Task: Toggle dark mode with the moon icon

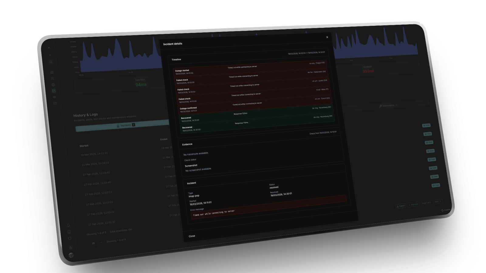Action: pos(71,248)
